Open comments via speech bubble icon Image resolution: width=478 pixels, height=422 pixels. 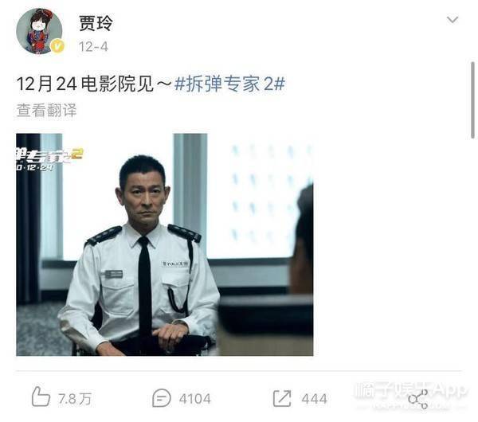(x=161, y=397)
